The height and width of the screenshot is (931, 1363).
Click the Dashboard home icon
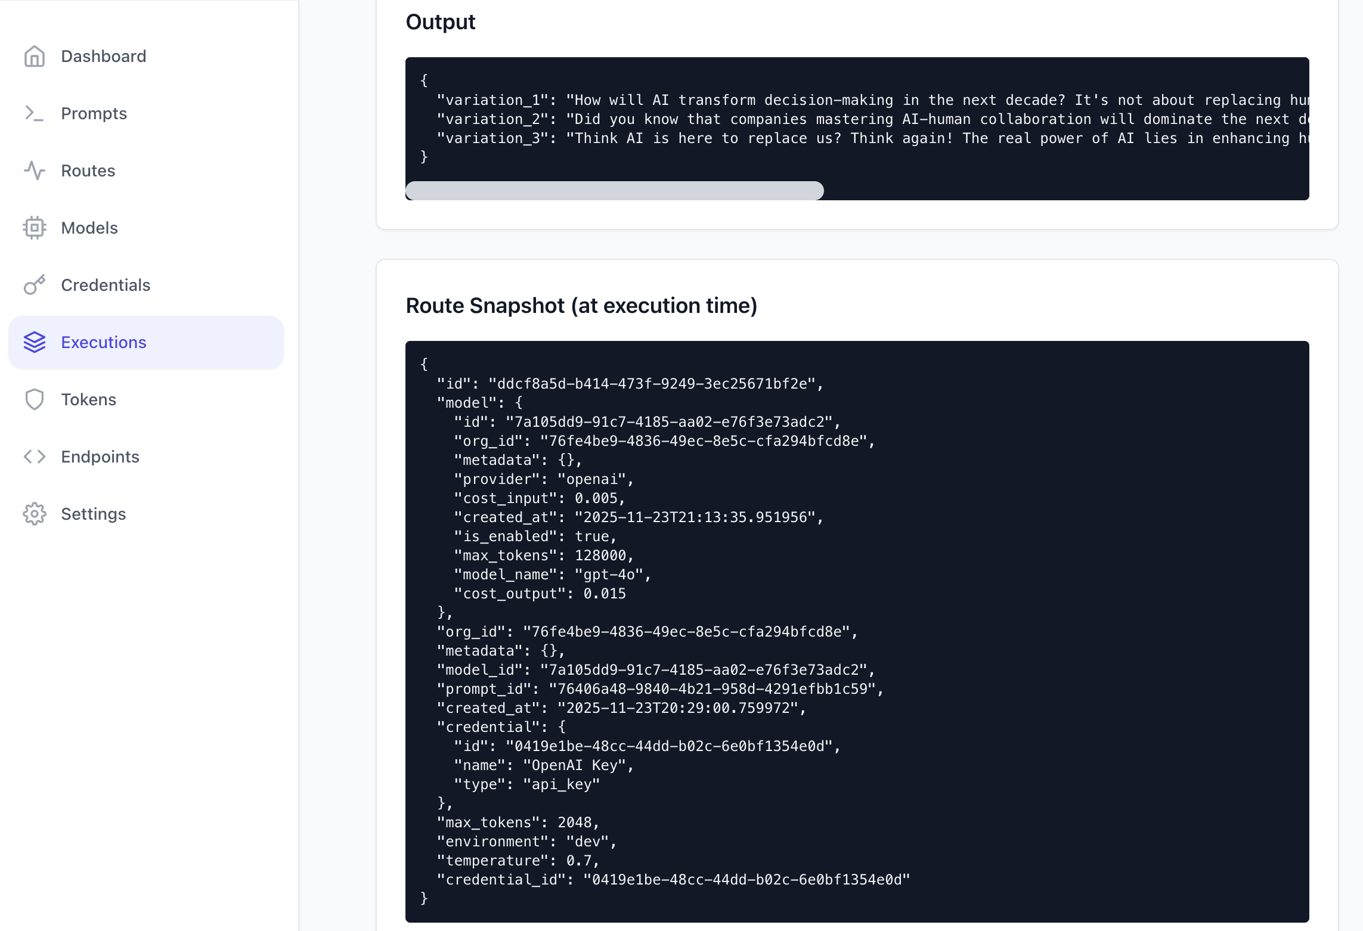(34, 56)
